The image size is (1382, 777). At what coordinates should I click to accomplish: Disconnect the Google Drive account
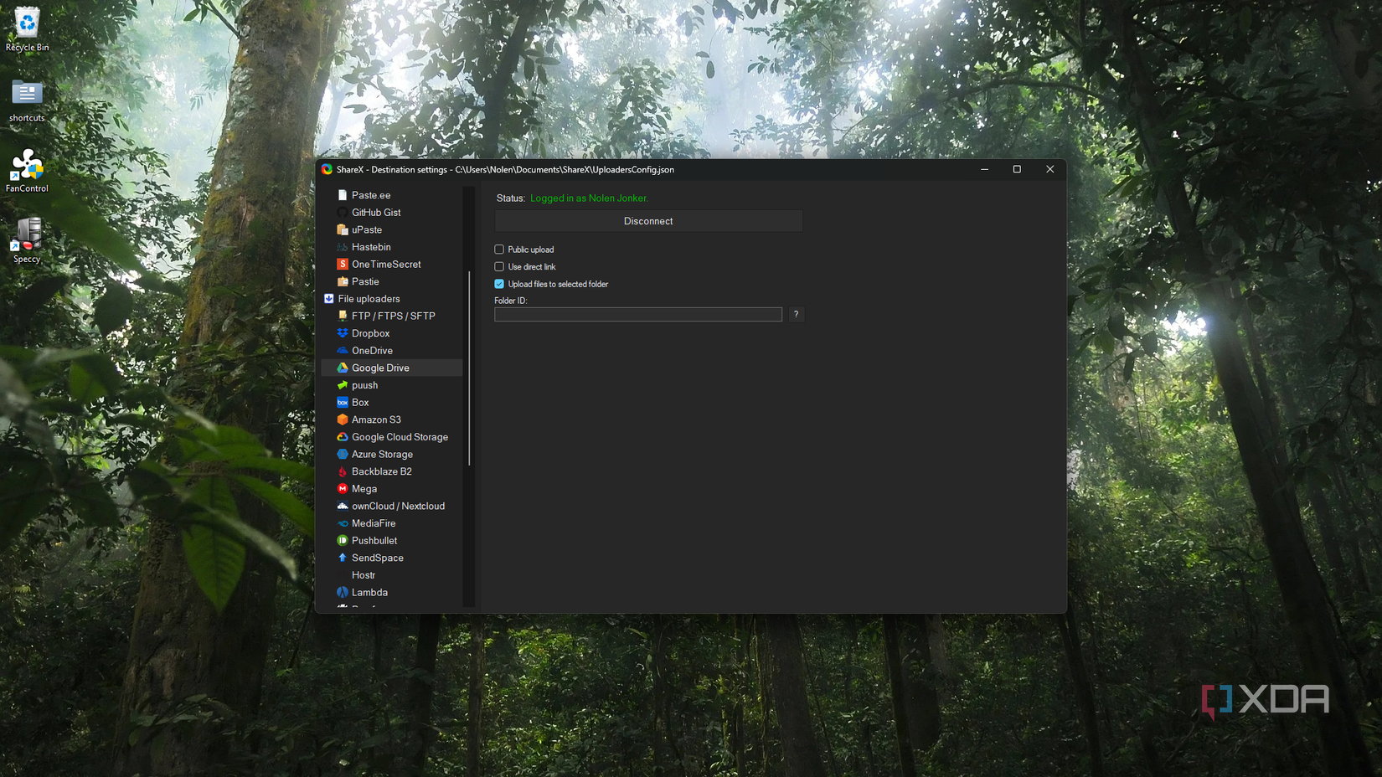coord(647,221)
